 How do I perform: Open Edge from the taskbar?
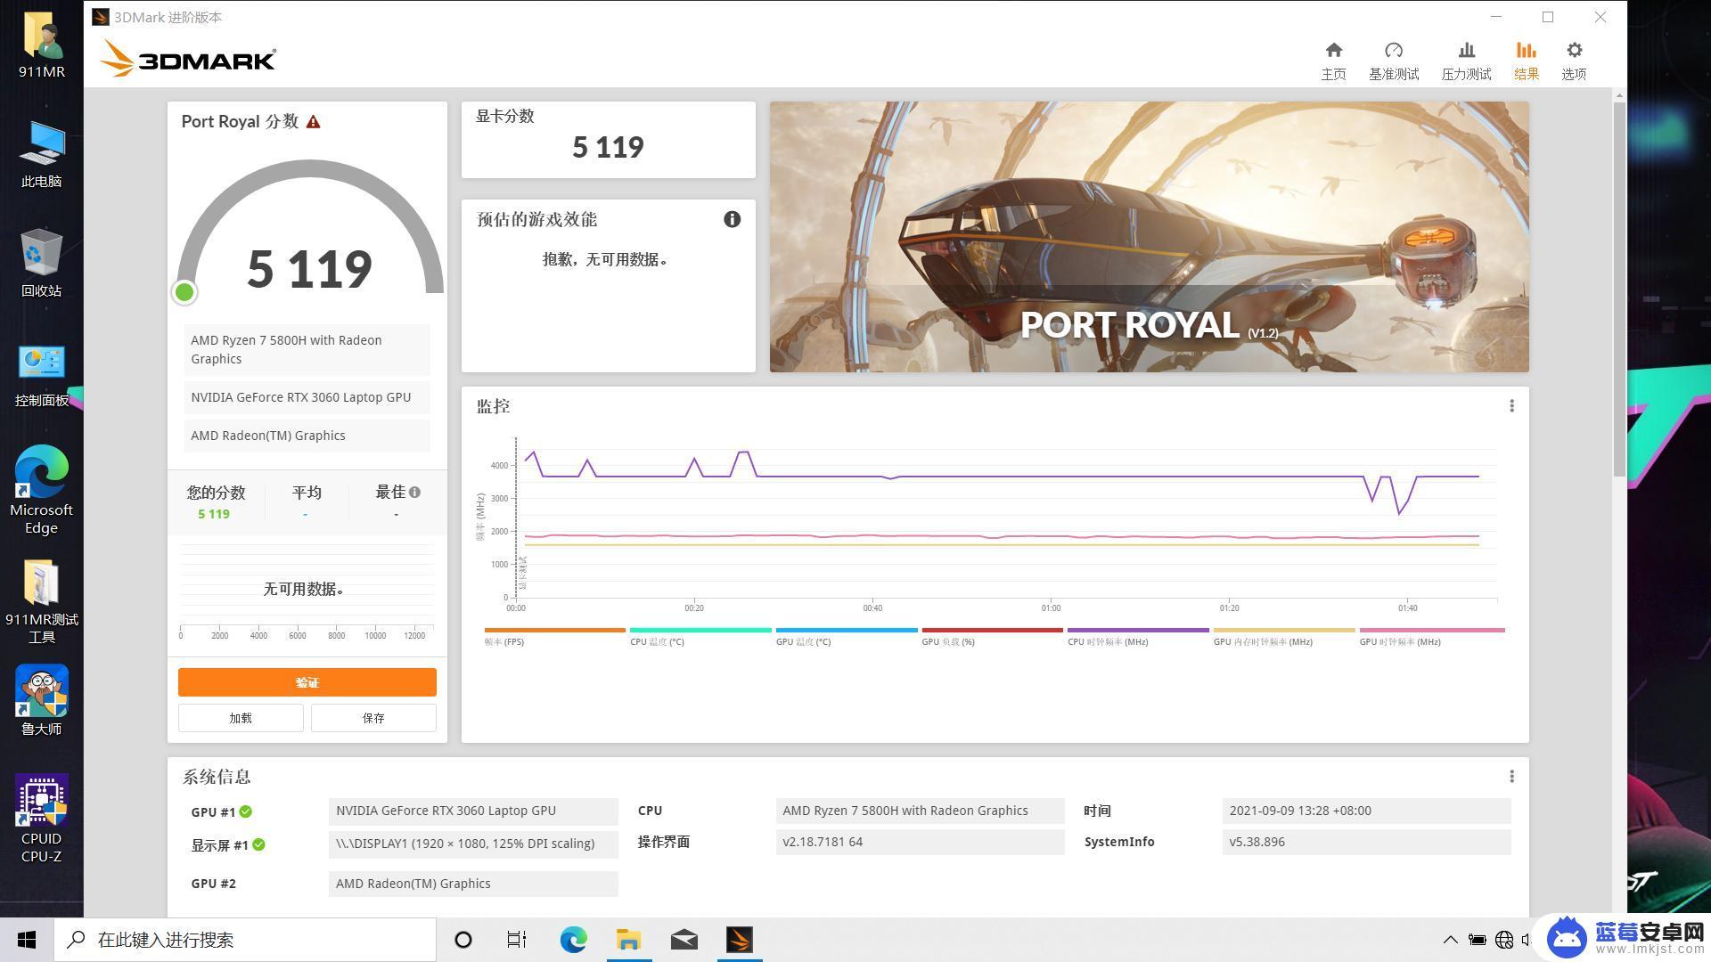point(573,940)
